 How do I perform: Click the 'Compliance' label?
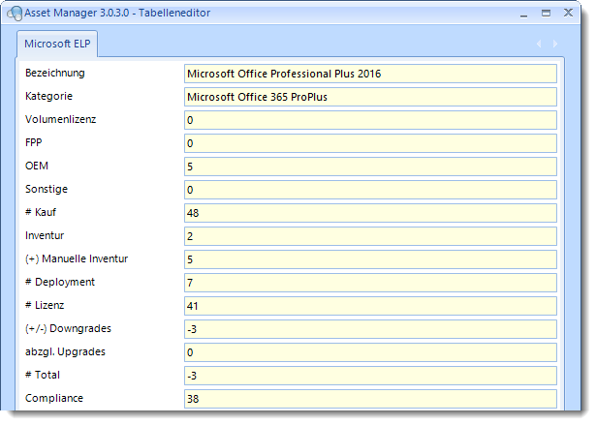click(54, 398)
